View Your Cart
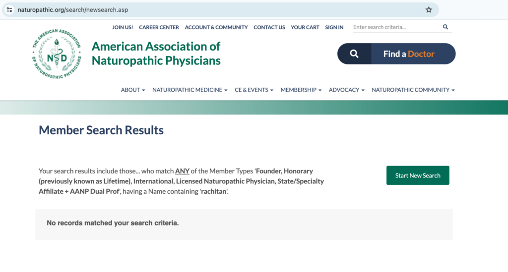508x272 pixels. click(305, 27)
